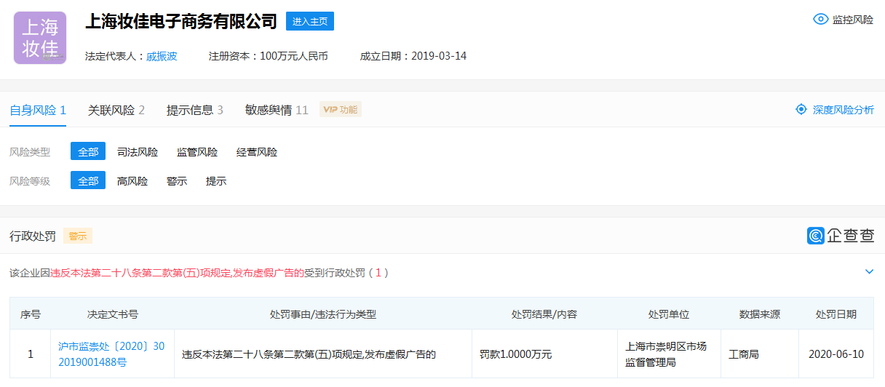The height and width of the screenshot is (387, 885).
Task: Switch to the 提示信息 tab
Action: (195, 111)
